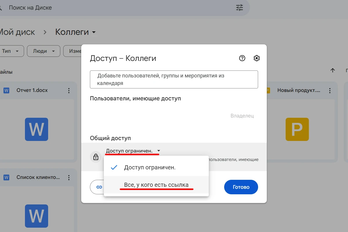Click Word icon next to Отчет 1.docx title
This screenshot has width=348, height=232.
click(x=6, y=90)
